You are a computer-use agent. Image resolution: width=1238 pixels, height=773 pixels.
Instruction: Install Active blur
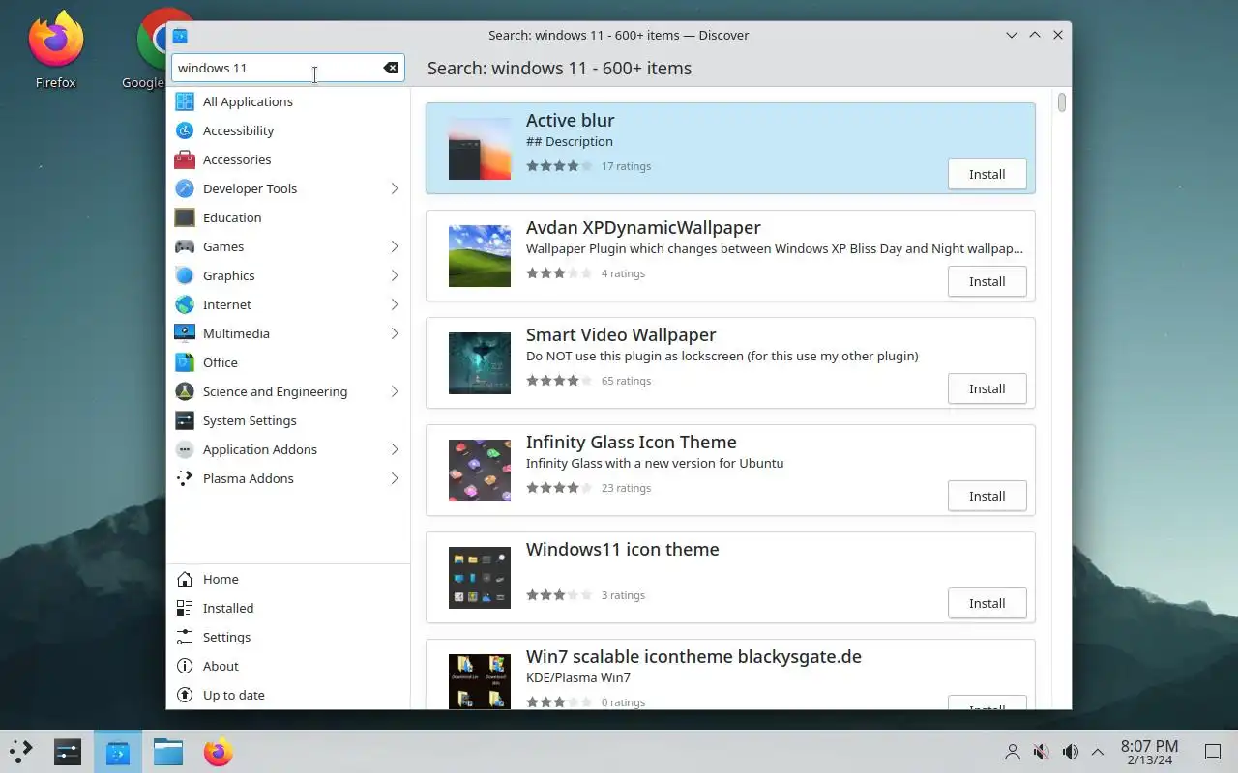pyautogui.click(x=987, y=174)
